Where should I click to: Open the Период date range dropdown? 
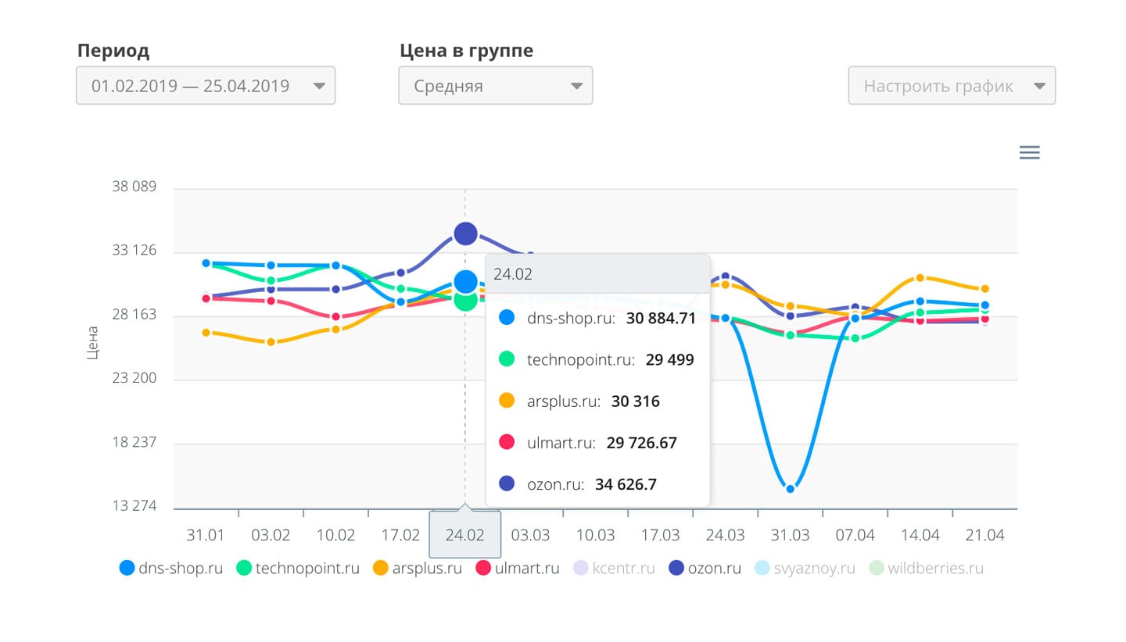[206, 86]
